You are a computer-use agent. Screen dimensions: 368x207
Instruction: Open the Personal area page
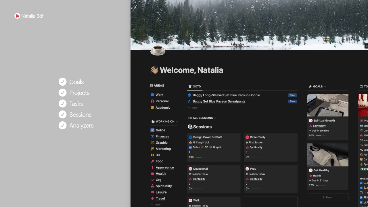pos(162,101)
